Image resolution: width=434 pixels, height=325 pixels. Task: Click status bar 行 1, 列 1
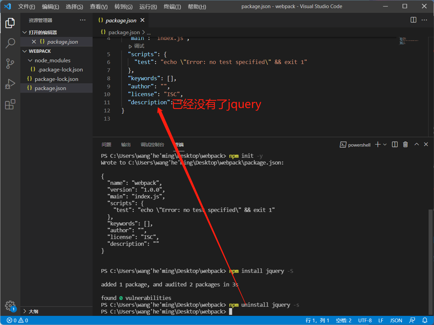point(317,320)
